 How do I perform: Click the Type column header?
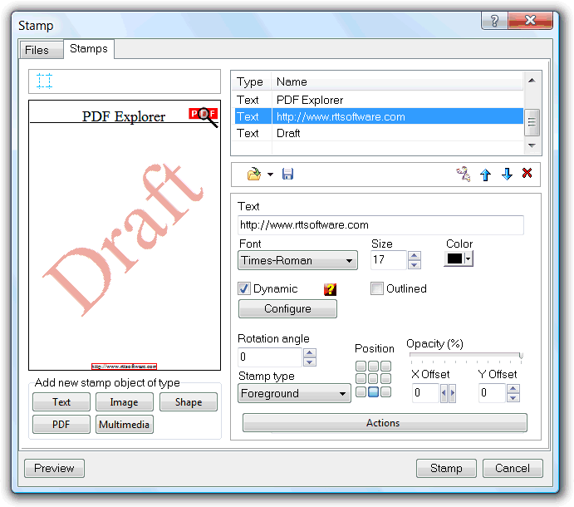pyautogui.click(x=253, y=81)
